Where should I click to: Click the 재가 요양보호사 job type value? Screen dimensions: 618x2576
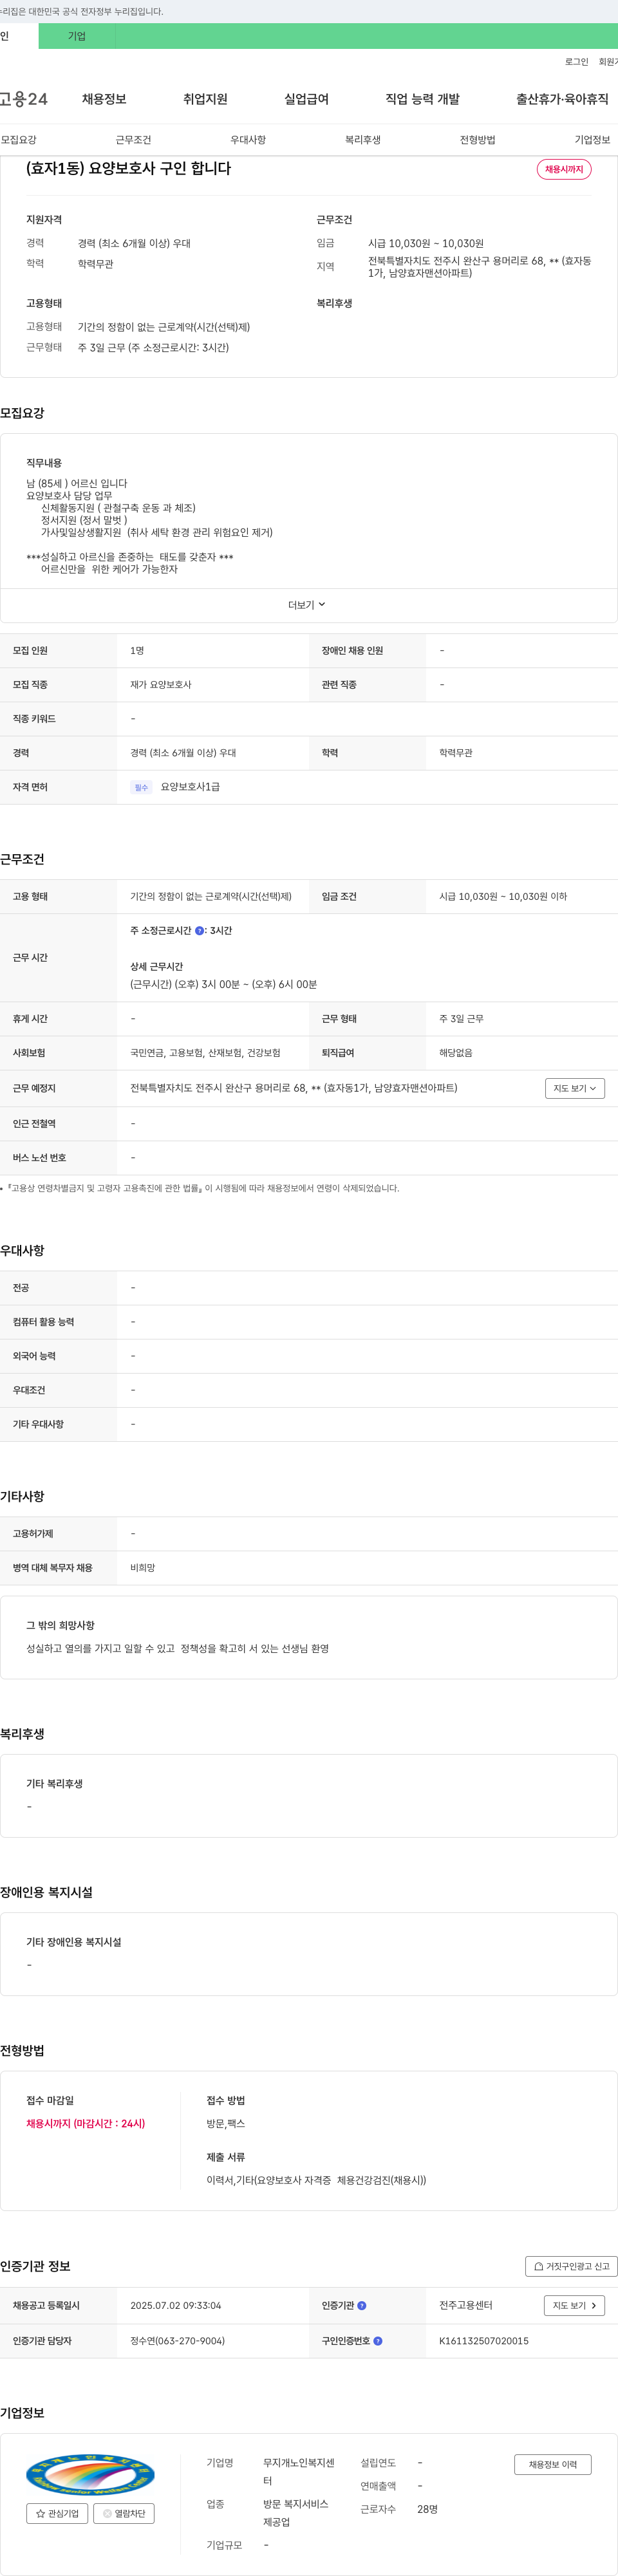161,685
